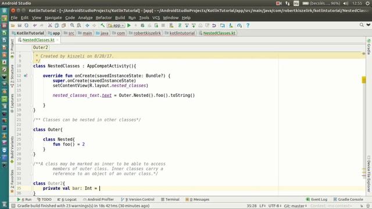Toggle the Captures tool window

tap(12, 103)
